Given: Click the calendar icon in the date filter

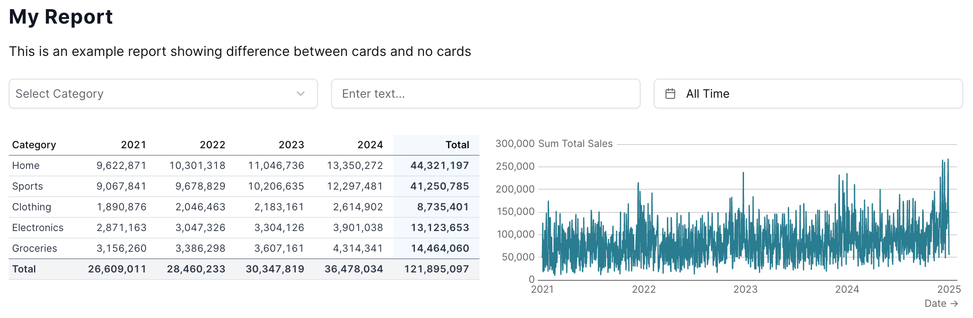Looking at the screenshot, I should (x=671, y=94).
